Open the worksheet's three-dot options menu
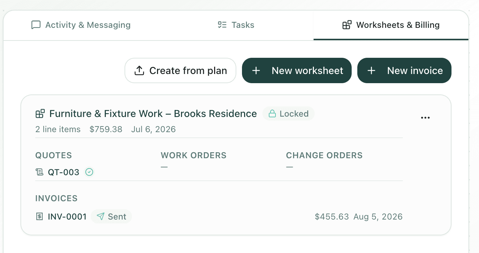Viewport: 479px width, 253px height. click(425, 118)
